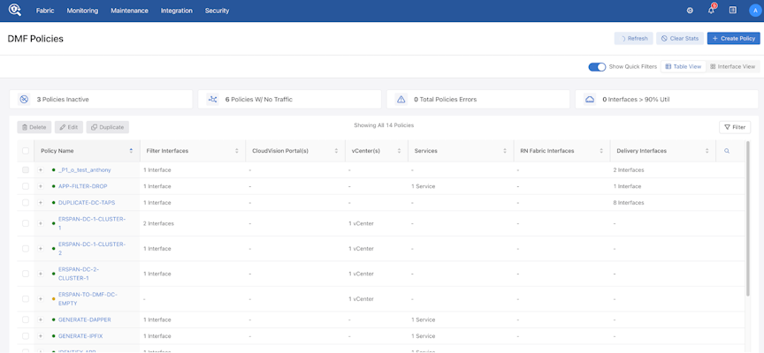Open the notifications bell icon
The image size is (764, 353).
711,11
